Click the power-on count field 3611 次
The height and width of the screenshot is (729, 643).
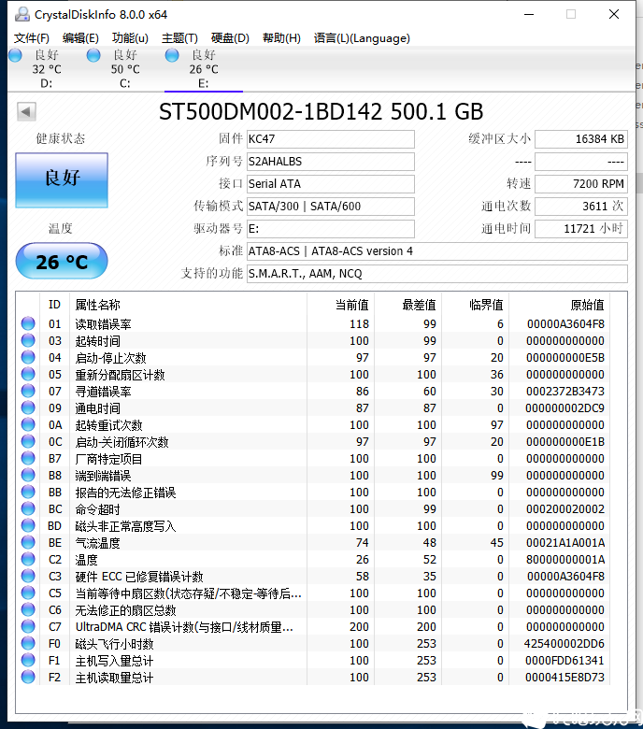click(581, 206)
